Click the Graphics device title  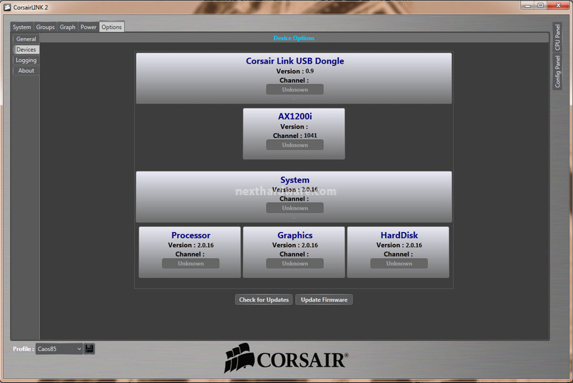click(x=295, y=235)
